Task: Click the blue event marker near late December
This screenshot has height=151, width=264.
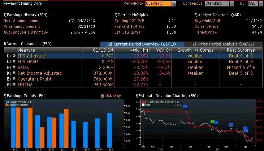Action: [185, 107]
